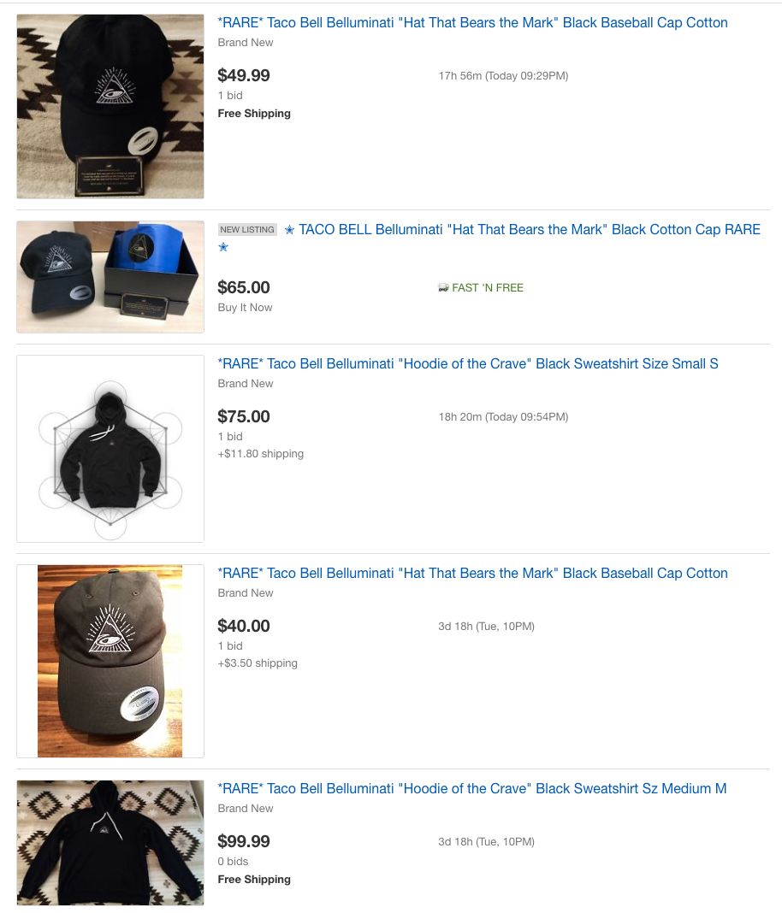Click "Buy It Now" under the $65.00 price

pos(245,308)
